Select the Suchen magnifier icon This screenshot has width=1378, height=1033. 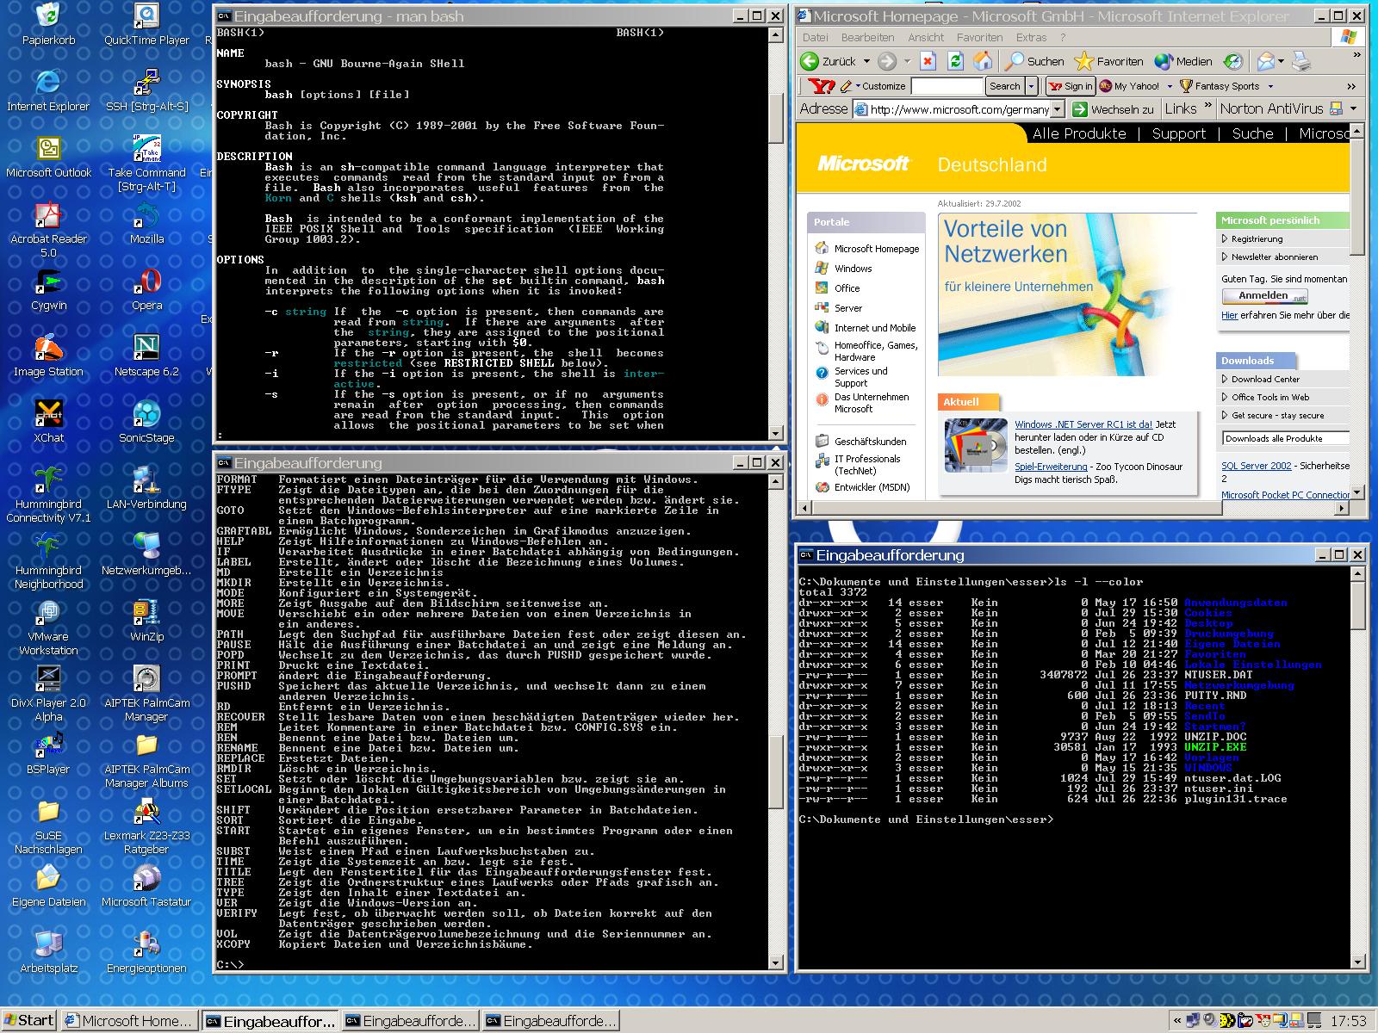(x=1016, y=61)
